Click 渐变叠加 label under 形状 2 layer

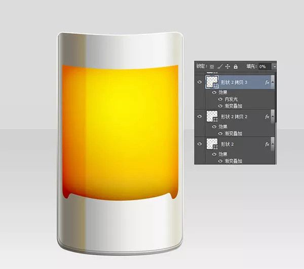tap(233, 161)
